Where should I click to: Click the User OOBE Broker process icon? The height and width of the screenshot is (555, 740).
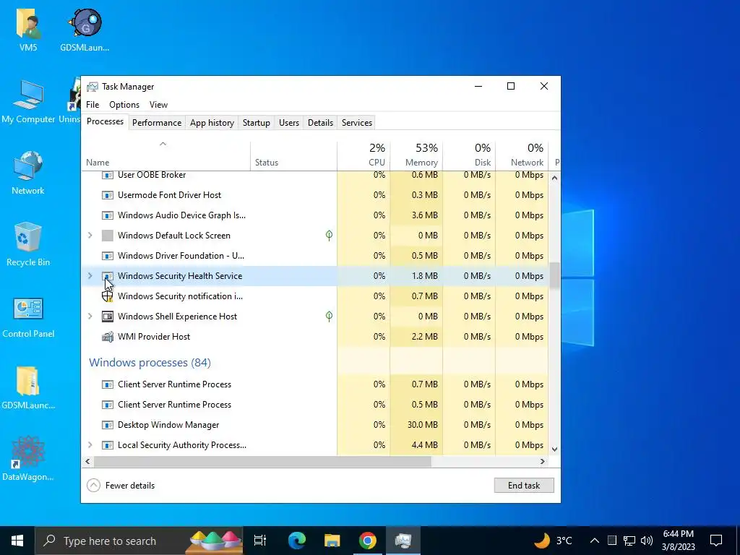(108, 175)
